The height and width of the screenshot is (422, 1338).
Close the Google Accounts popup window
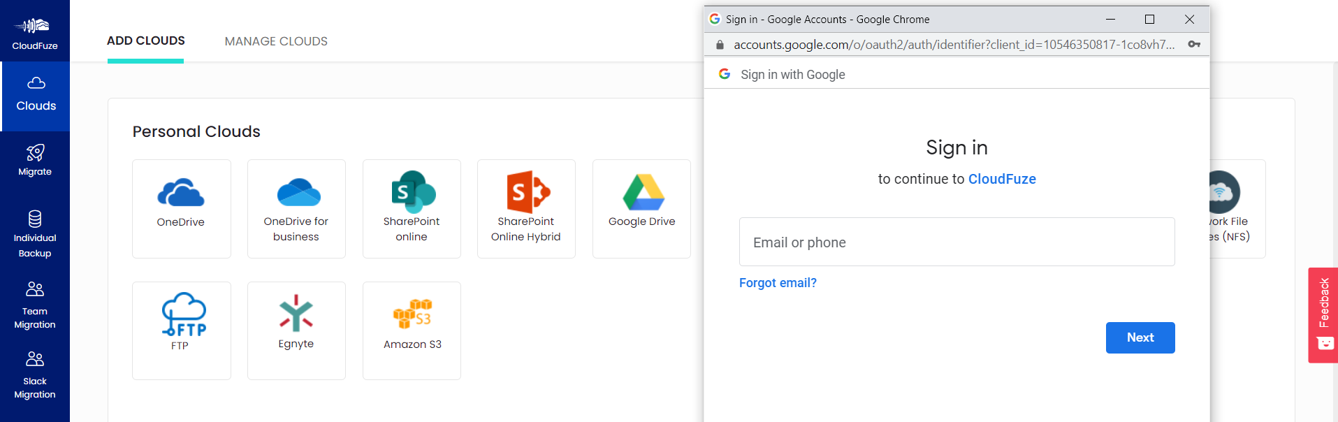click(x=1189, y=20)
